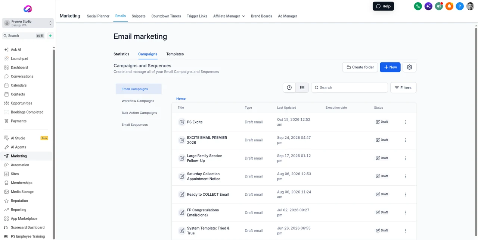Open the phone dialer icon
The image size is (478, 240).
[418, 6]
